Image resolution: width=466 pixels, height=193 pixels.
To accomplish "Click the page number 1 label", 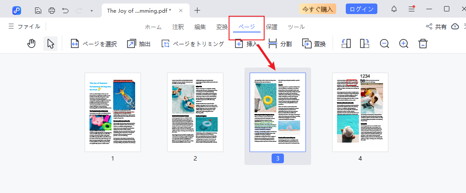I will point(113,158).
